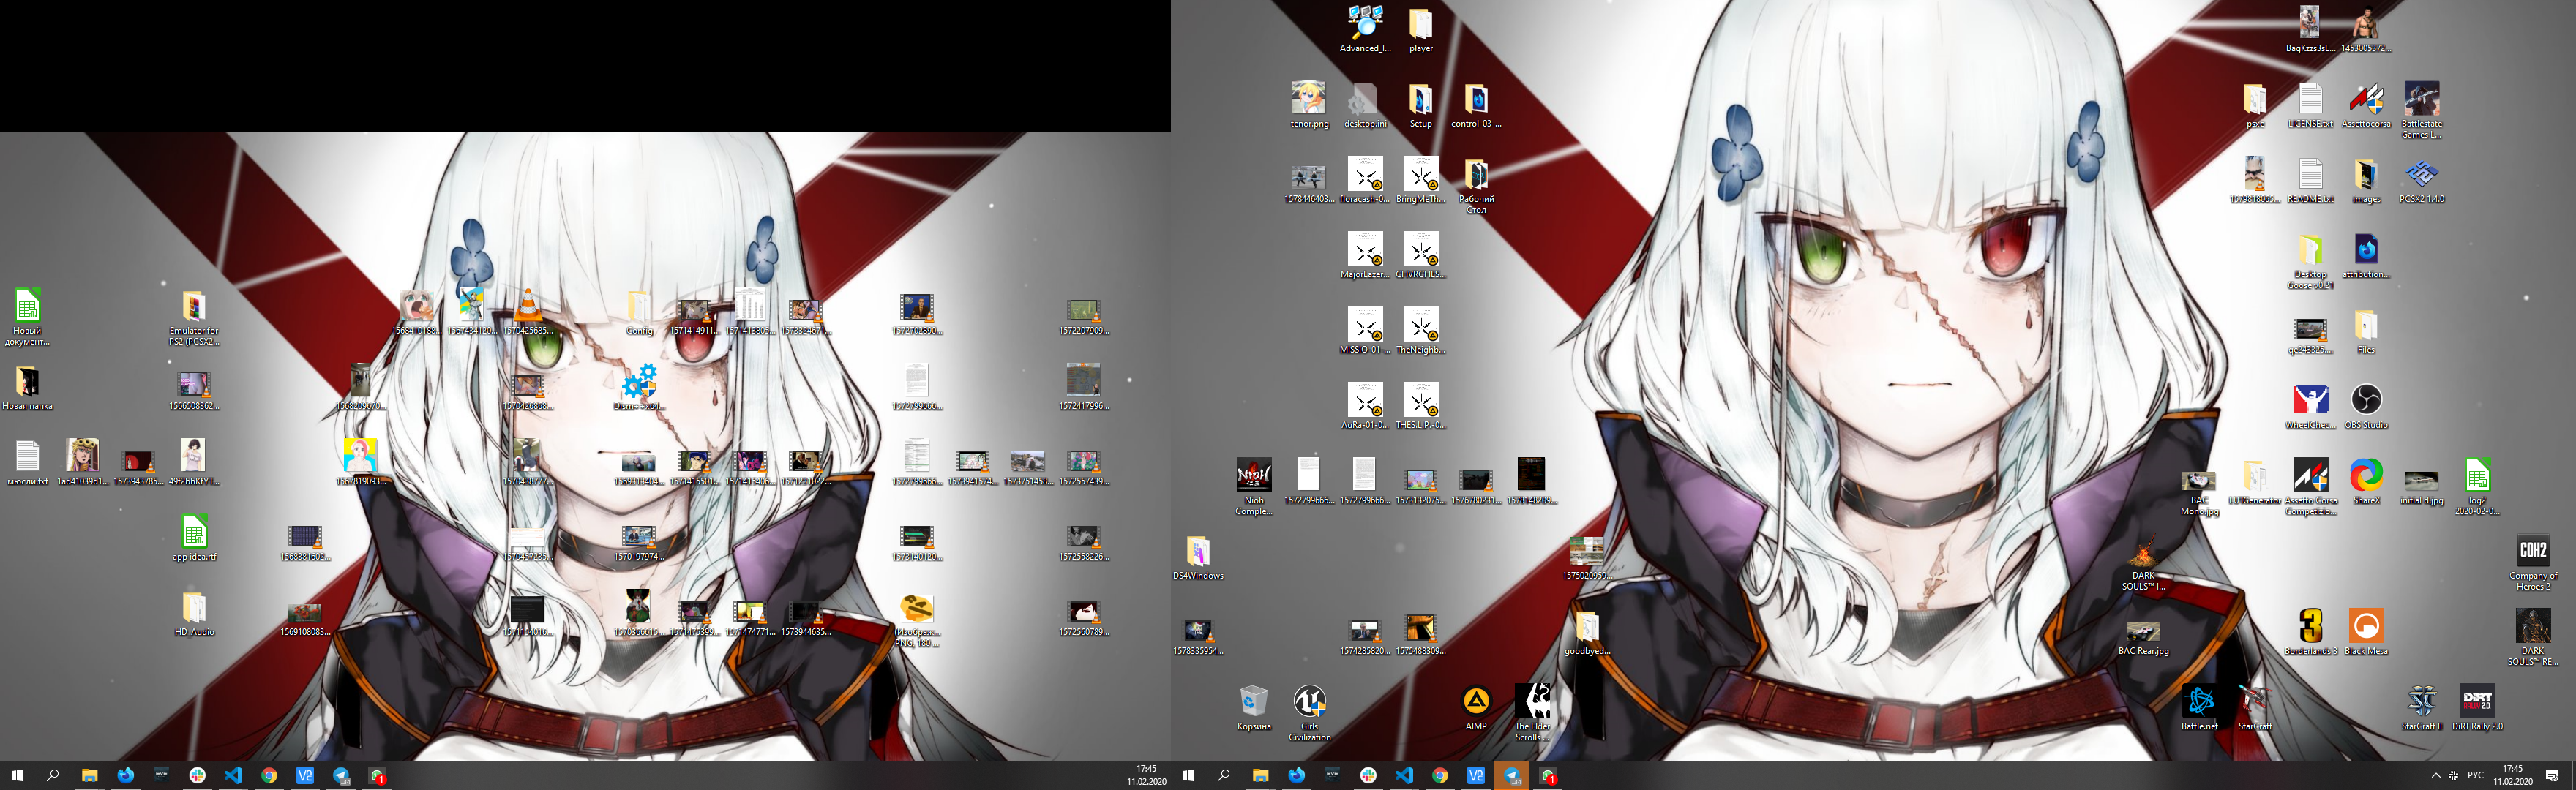Open Visual Studio Code from right taskbar
2576x790 pixels.
[1404, 776]
